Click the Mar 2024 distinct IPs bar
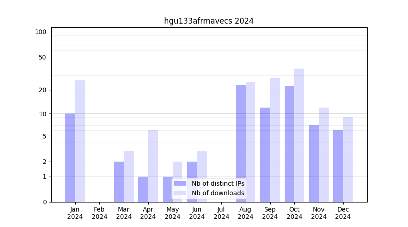 [119, 182]
